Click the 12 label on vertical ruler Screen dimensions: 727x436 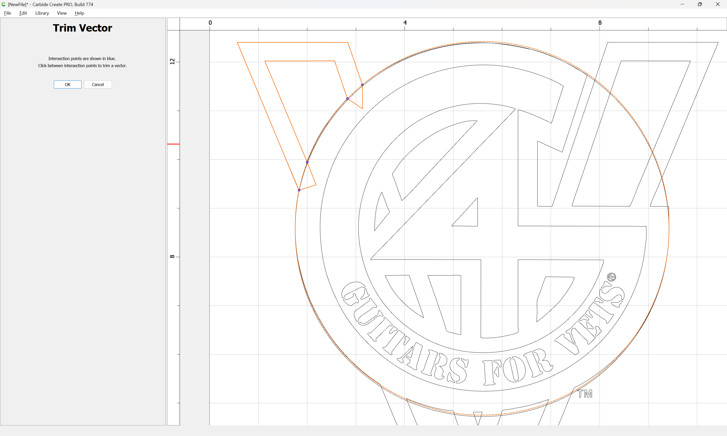pyautogui.click(x=172, y=61)
